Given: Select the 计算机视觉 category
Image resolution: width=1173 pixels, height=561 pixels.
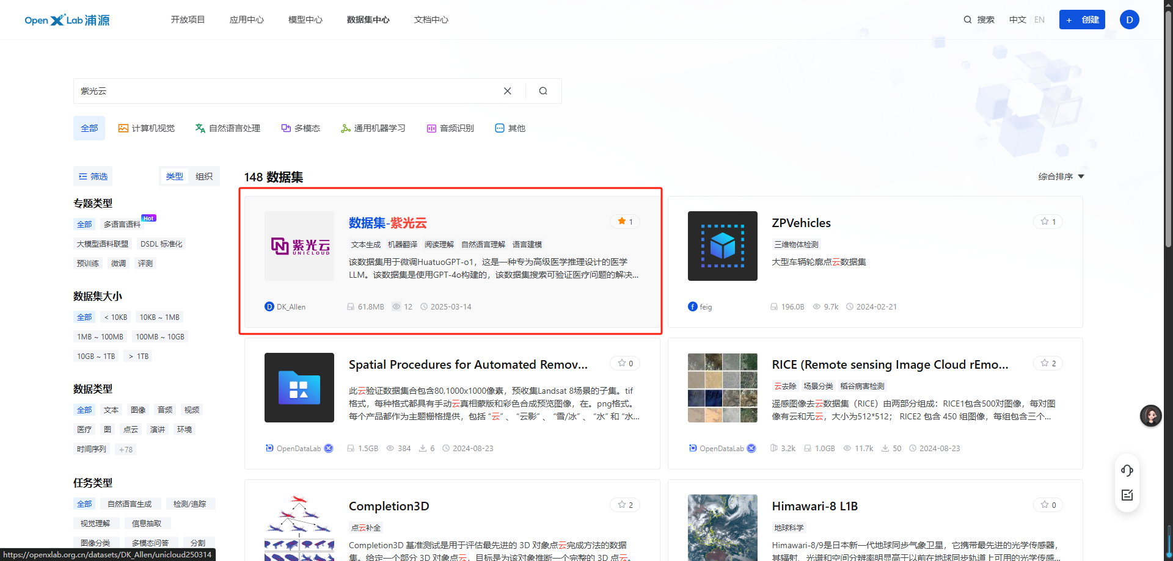Looking at the screenshot, I should coord(147,128).
